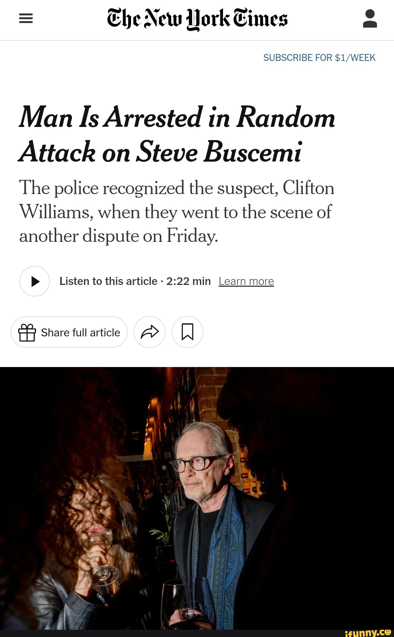Open the account profile icon

(x=370, y=19)
